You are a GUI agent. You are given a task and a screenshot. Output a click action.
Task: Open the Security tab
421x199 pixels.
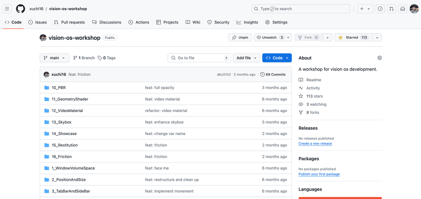(218, 22)
